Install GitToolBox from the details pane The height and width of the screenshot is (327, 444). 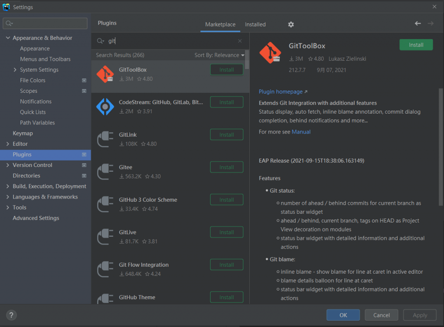click(416, 45)
